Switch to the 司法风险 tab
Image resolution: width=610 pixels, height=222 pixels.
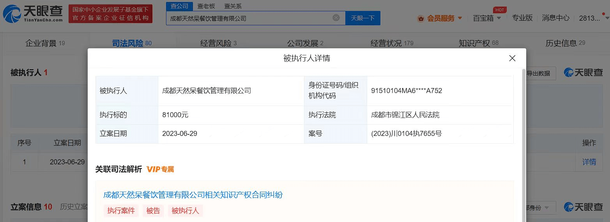pos(132,43)
